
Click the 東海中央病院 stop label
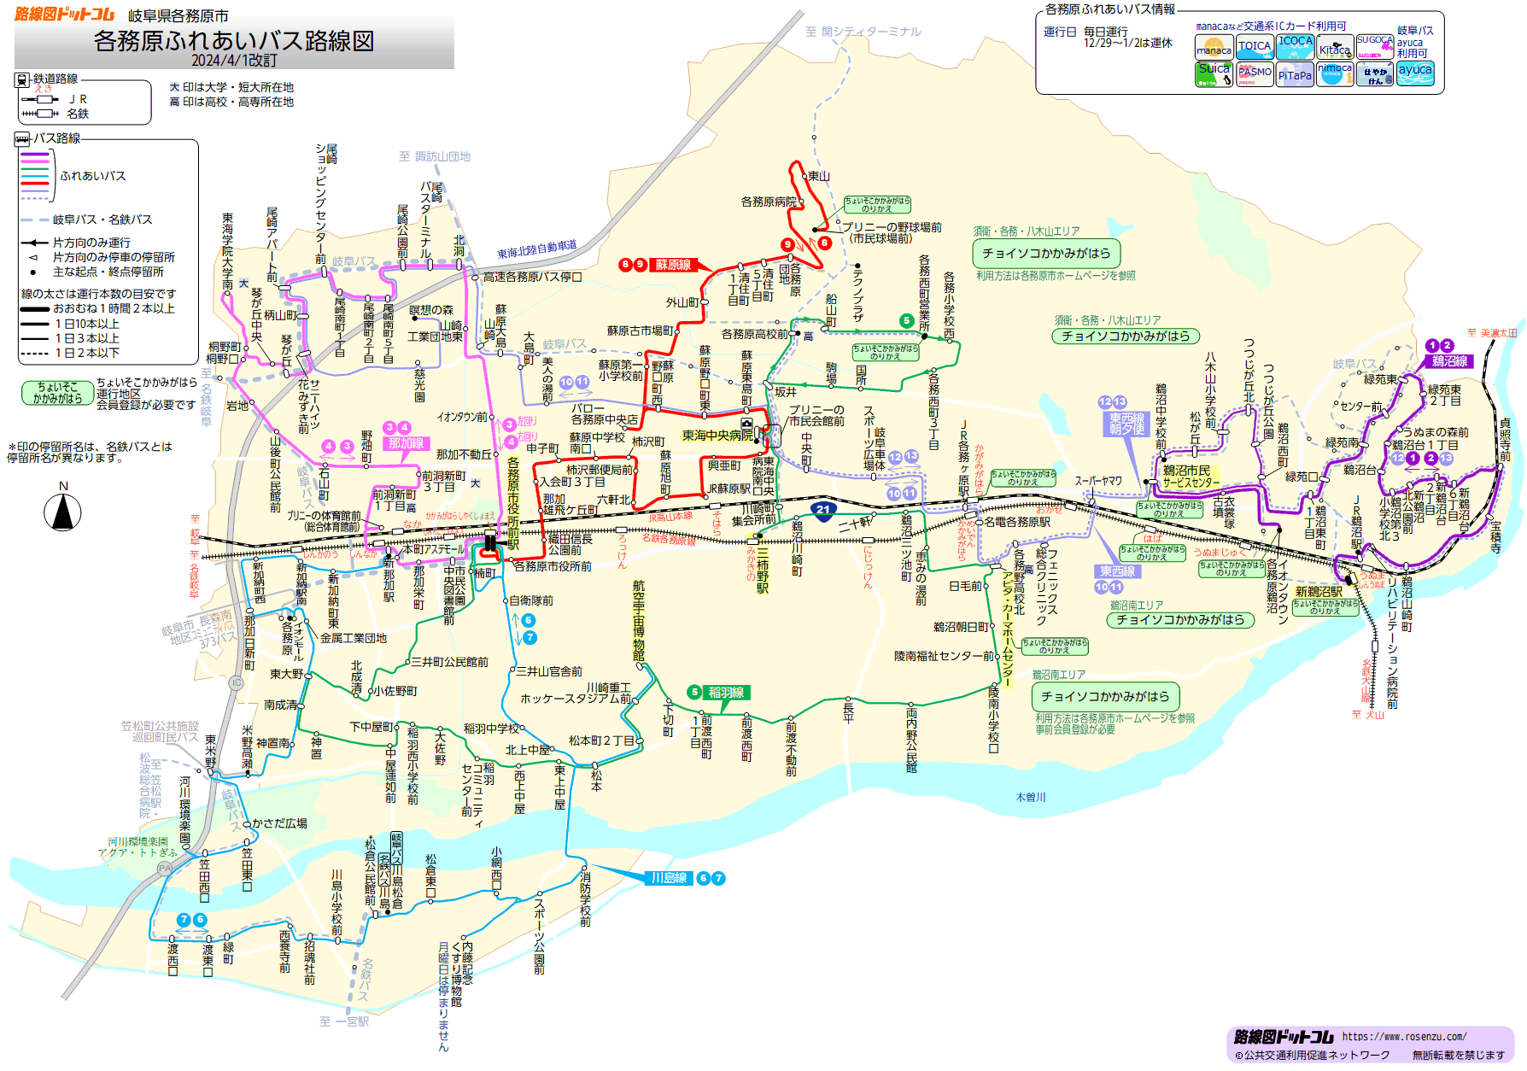click(x=717, y=436)
